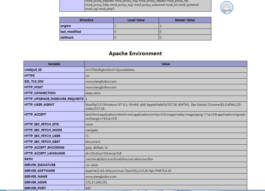Image resolution: width=265 pixels, height=191 pixels.
Task: Click the HTTP_ACCEPT value starting text/html
Action: click(166, 116)
